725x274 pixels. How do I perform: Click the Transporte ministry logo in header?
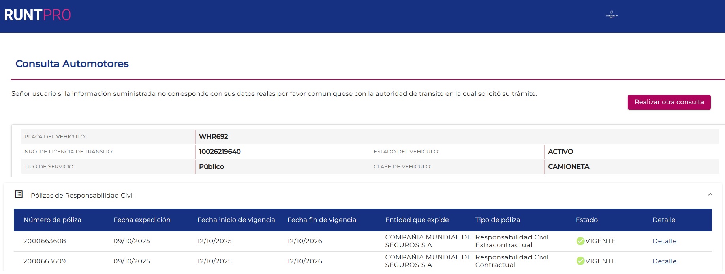pyautogui.click(x=611, y=15)
